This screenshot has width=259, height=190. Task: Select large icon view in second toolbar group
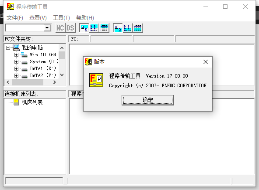pyautogui.click(x=118, y=28)
